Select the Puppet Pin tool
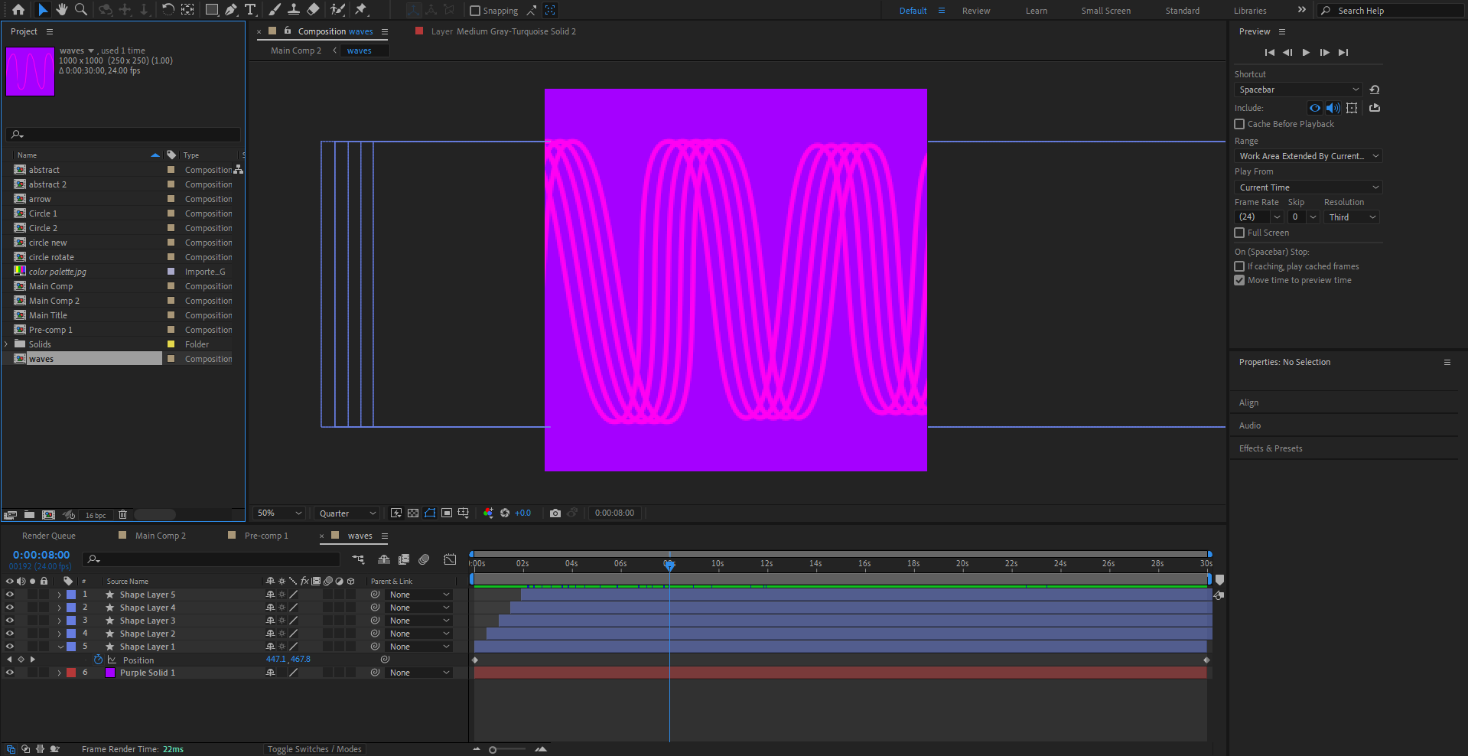 click(362, 10)
